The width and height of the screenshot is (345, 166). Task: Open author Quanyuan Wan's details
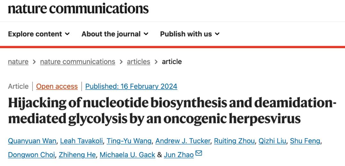[32, 141]
